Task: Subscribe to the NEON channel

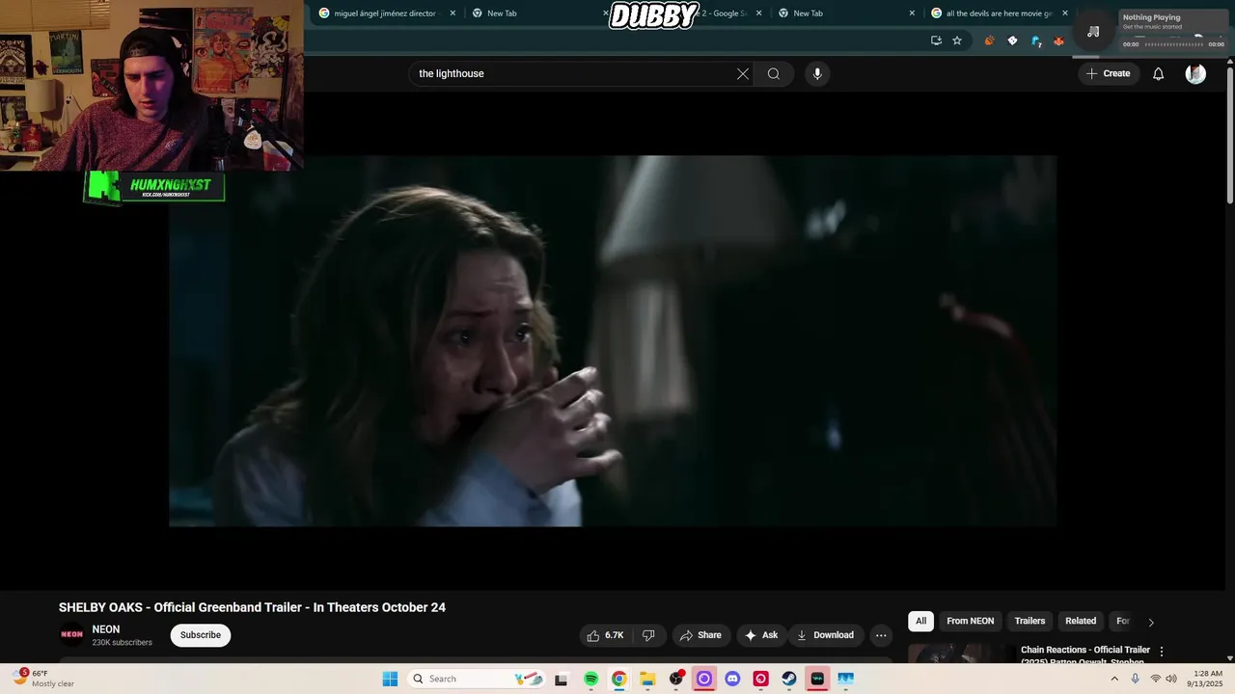Action: (x=201, y=635)
